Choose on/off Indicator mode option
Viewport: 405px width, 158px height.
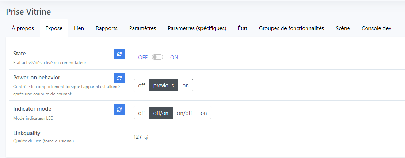(x=184, y=113)
